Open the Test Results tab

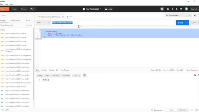(65, 70)
